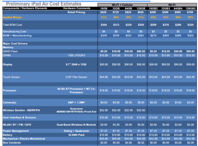Select the '32GB' column header
Image resolution: width=198 pixels, height=146 pixels.
pyautogui.click(x=116, y=8)
